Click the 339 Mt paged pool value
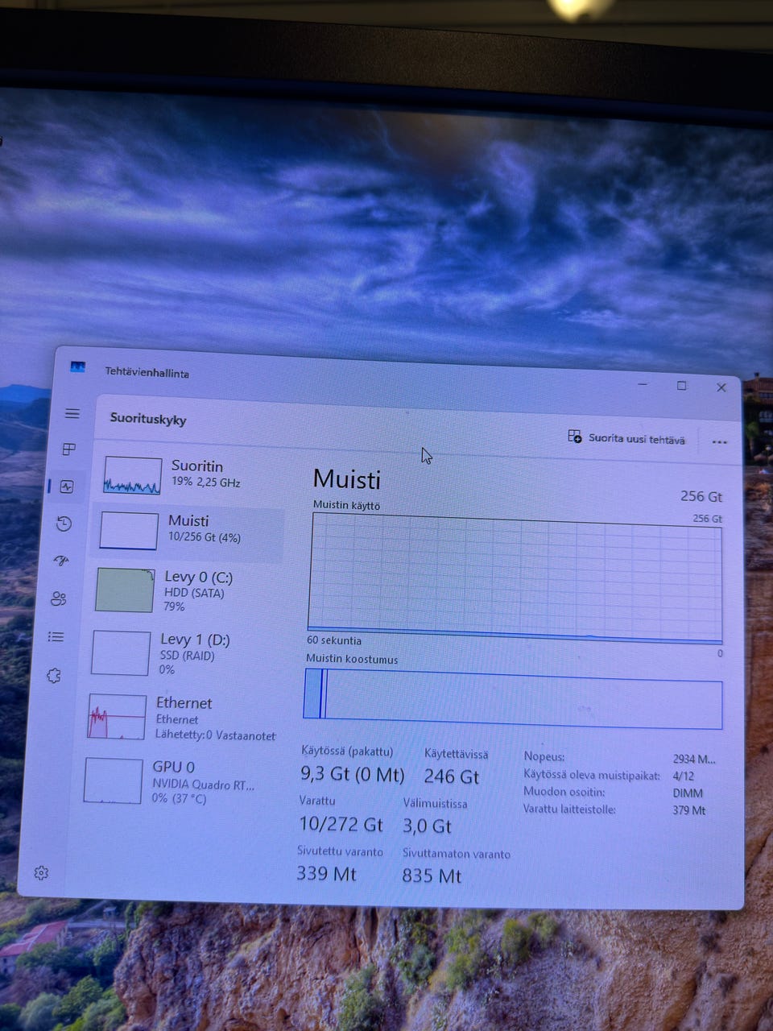 pos(326,873)
